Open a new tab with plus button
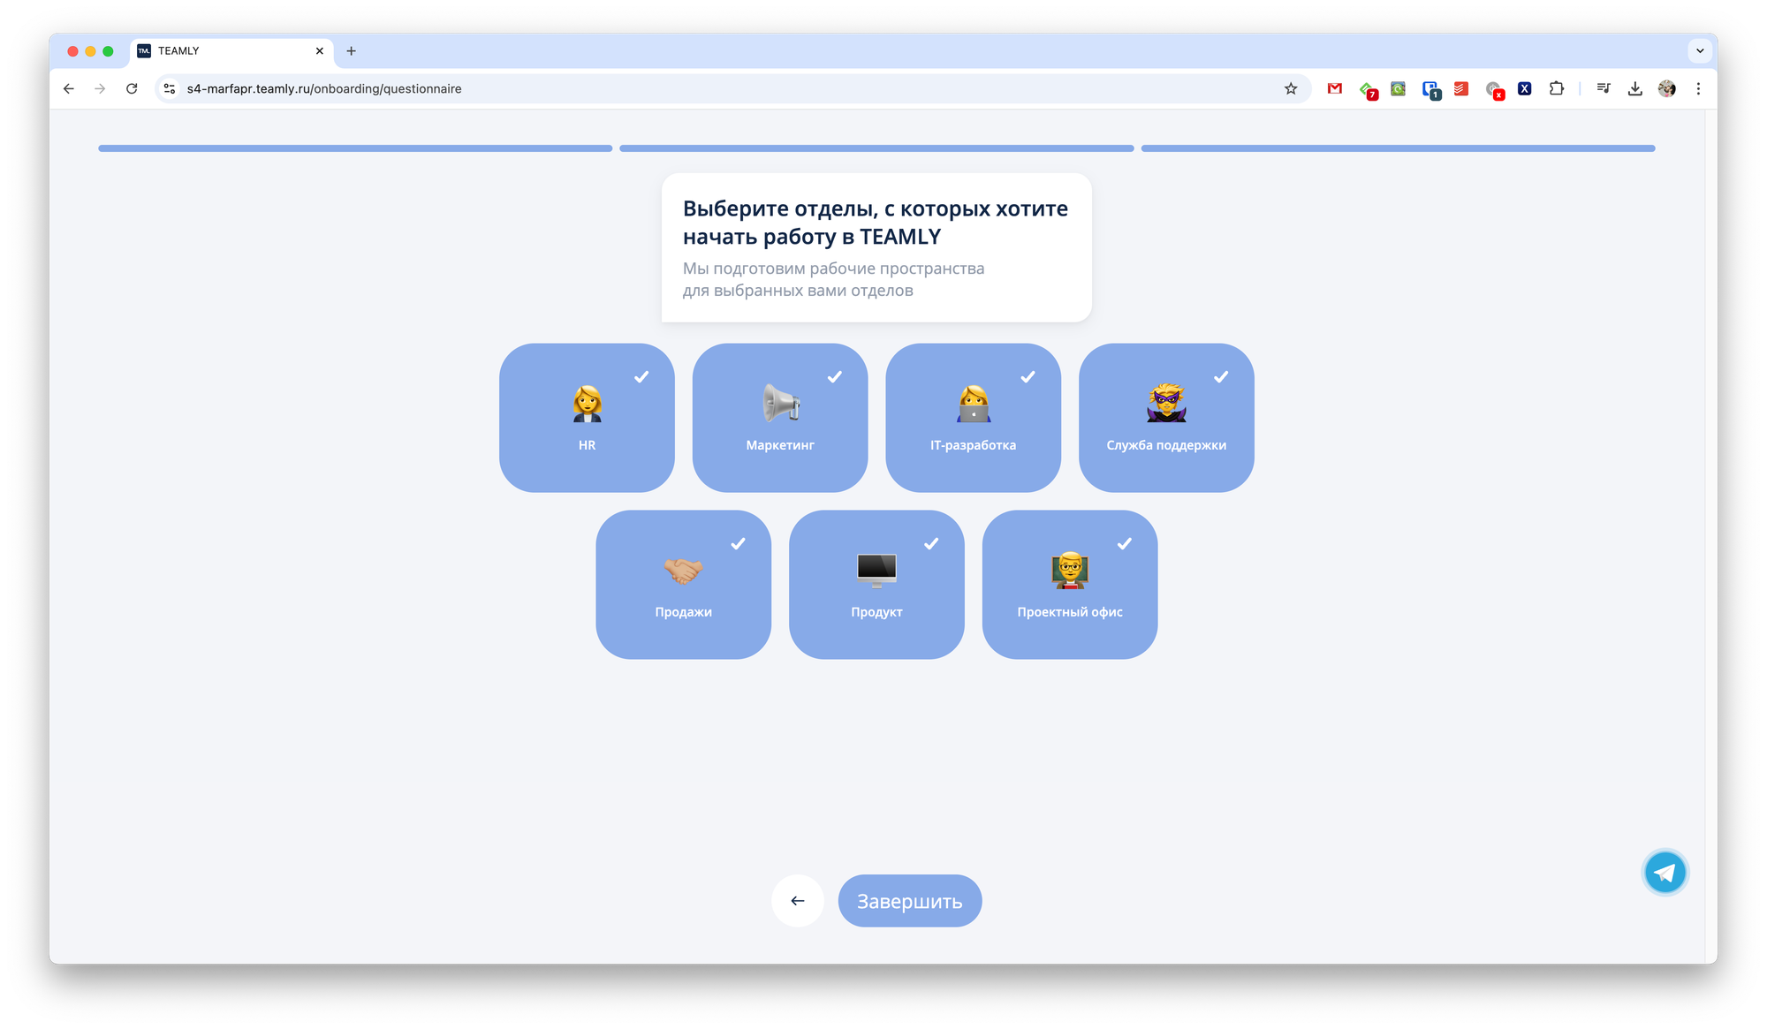Image resolution: width=1767 pixels, height=1029 pixels. tap(351, 50)
